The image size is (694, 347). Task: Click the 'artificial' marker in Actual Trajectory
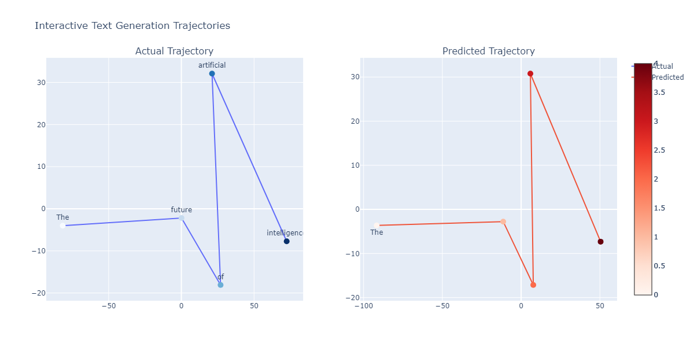coord(212,73)
